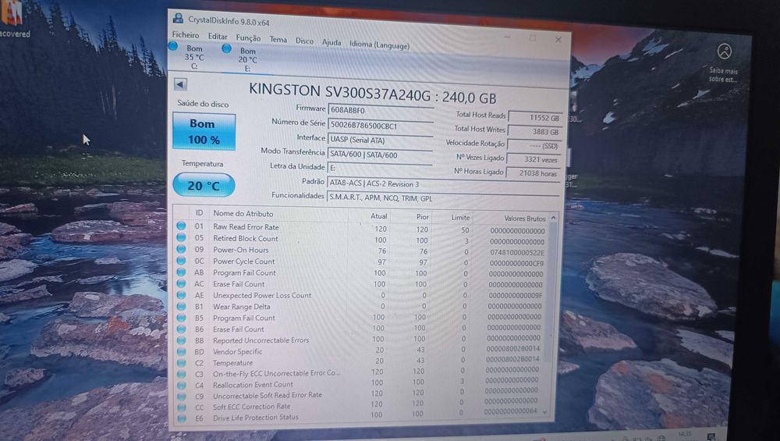Click the Nº Horas Ligado 21038 horas value
780x441 pixels.
(533, 173)
